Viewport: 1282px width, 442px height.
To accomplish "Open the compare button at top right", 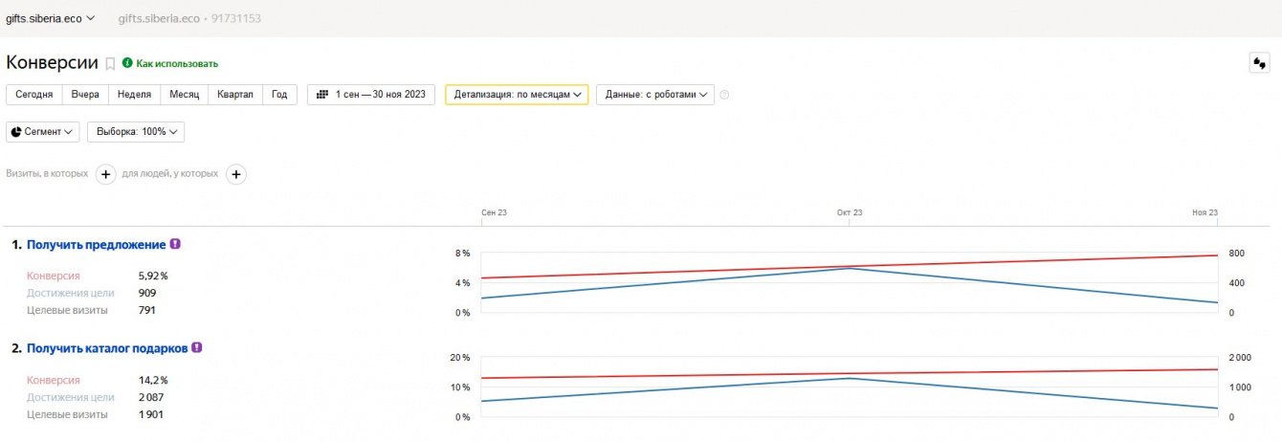I will [x=1259, y=63].
